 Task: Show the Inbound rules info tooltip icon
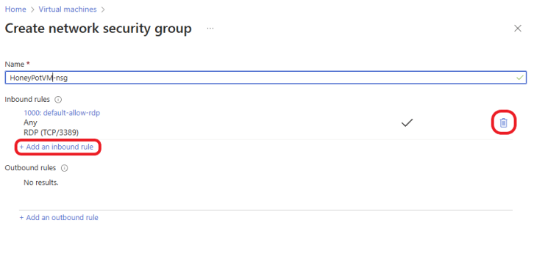coord(58,100)
